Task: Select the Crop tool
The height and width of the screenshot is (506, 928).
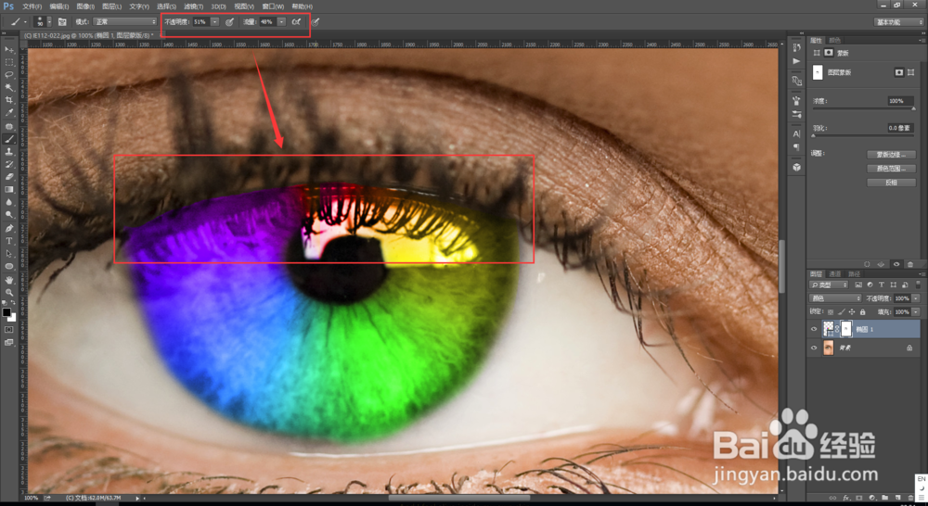Action: click(9, 100)
